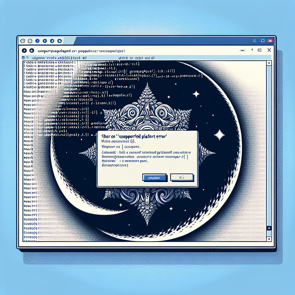Click the second circle icon in the outer title bar
Image resolution: width=295 pixels, height=295 pixels.
click(x=31, y=41)
